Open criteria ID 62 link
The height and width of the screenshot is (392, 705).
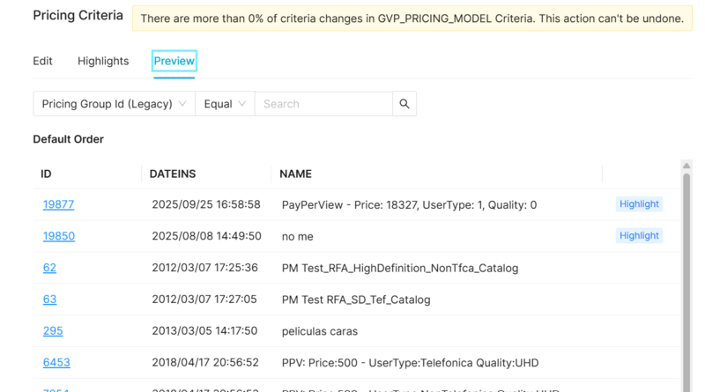(x=49, y=268)
